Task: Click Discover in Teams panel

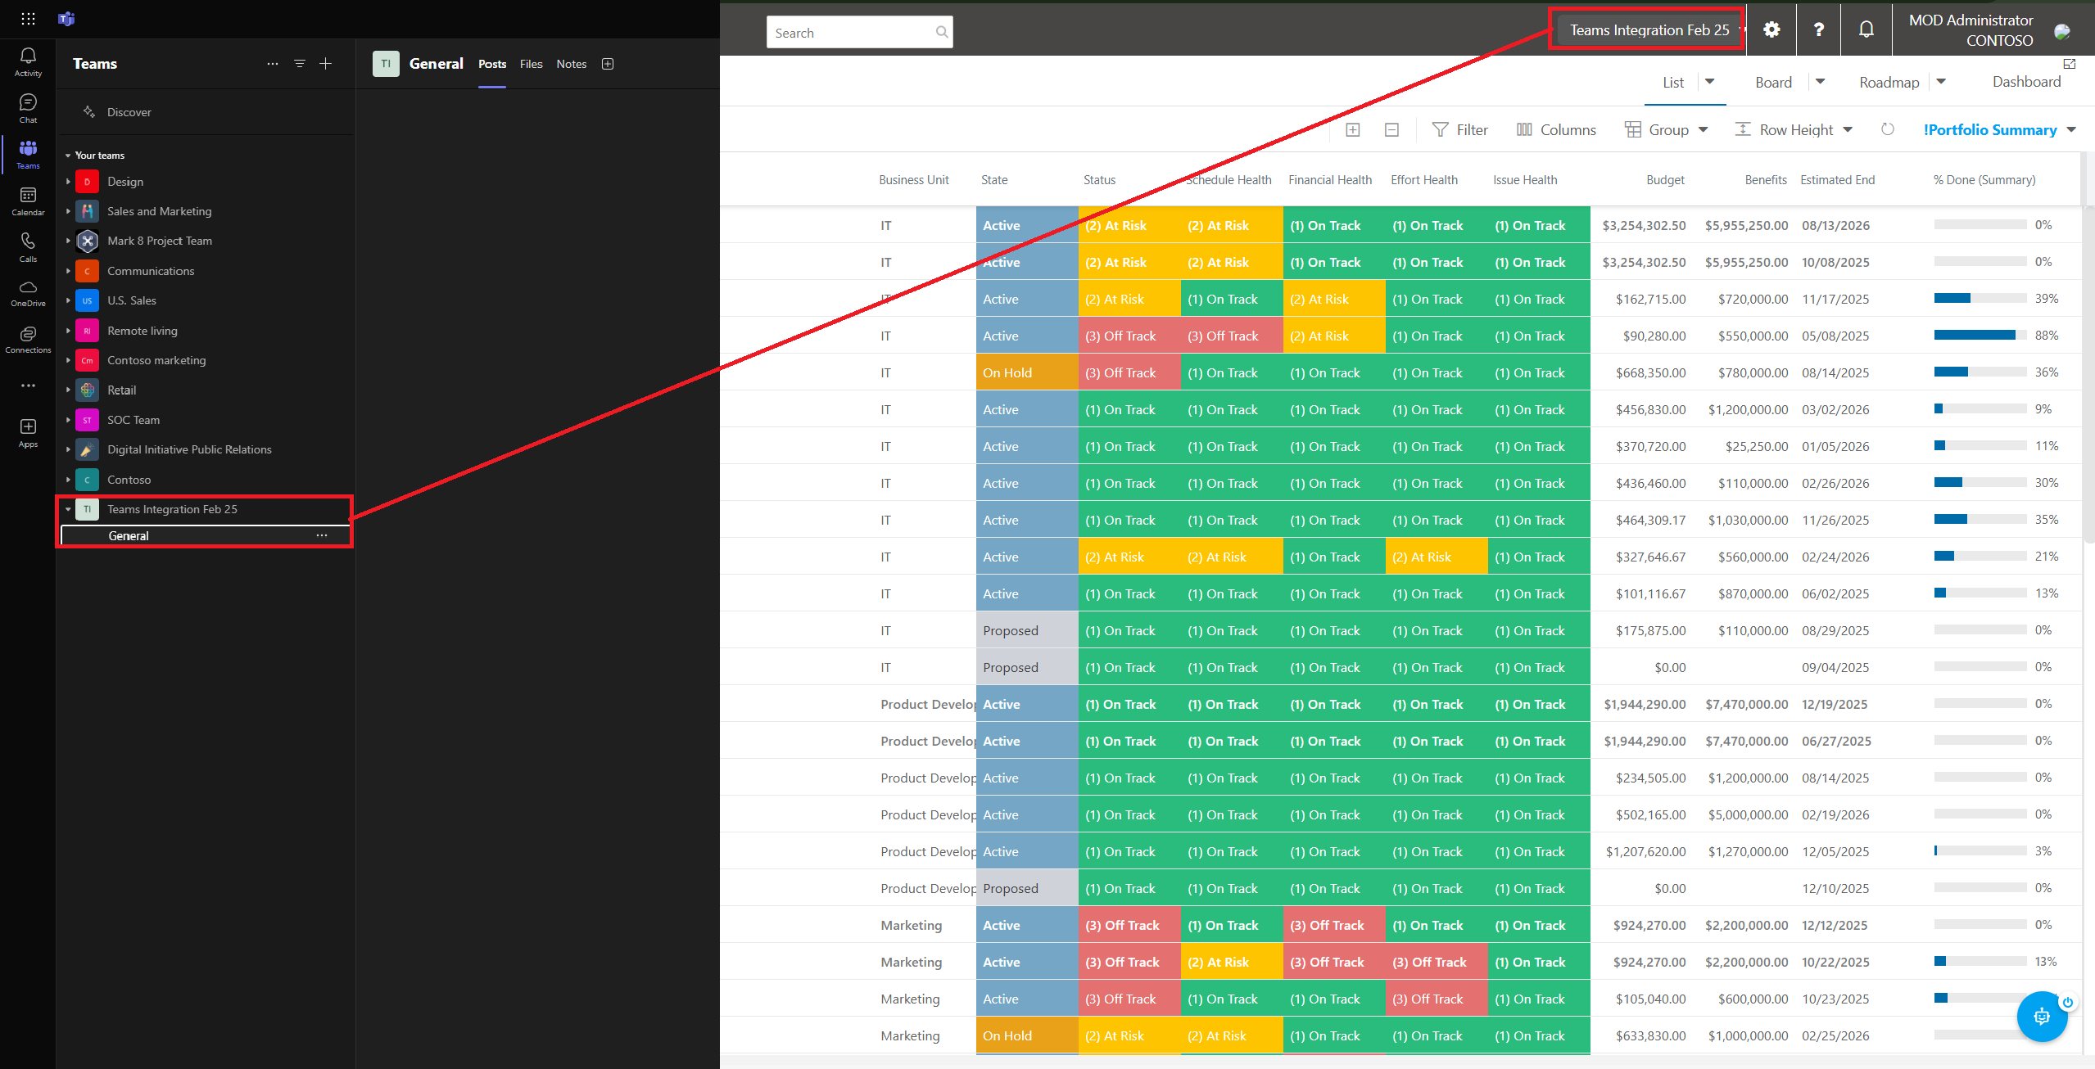Action: point(129,112)
